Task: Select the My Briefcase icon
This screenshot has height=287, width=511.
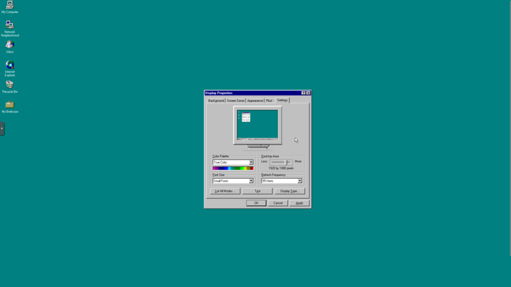Action: pyautogui.click(x=9, y=105)
